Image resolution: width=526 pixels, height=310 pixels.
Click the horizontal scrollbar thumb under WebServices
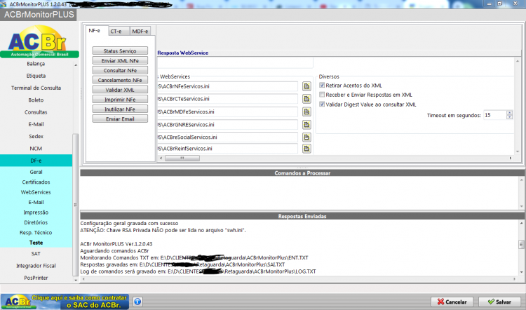[182, 158]
